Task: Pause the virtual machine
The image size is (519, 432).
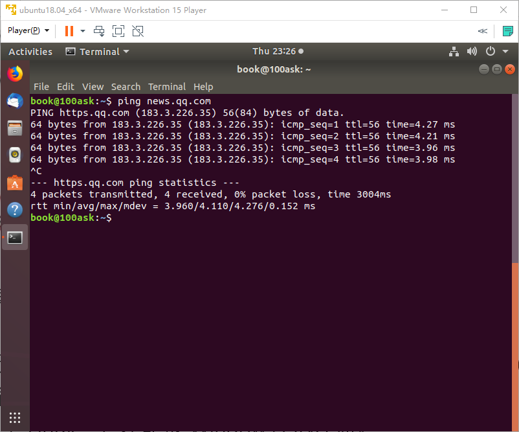Action: click(69, 31)
